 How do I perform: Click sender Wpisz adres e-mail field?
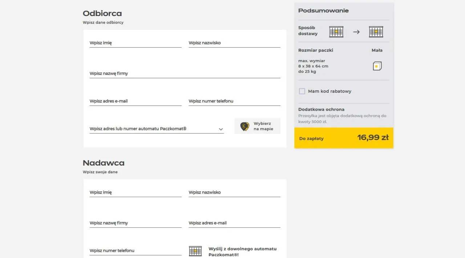tap(234, 223)
